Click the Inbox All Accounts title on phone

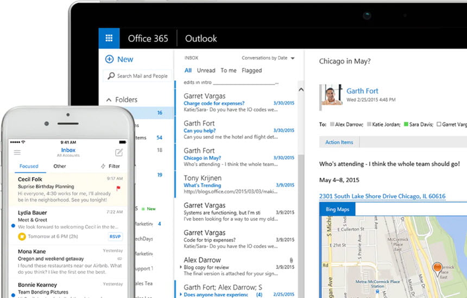68,152
